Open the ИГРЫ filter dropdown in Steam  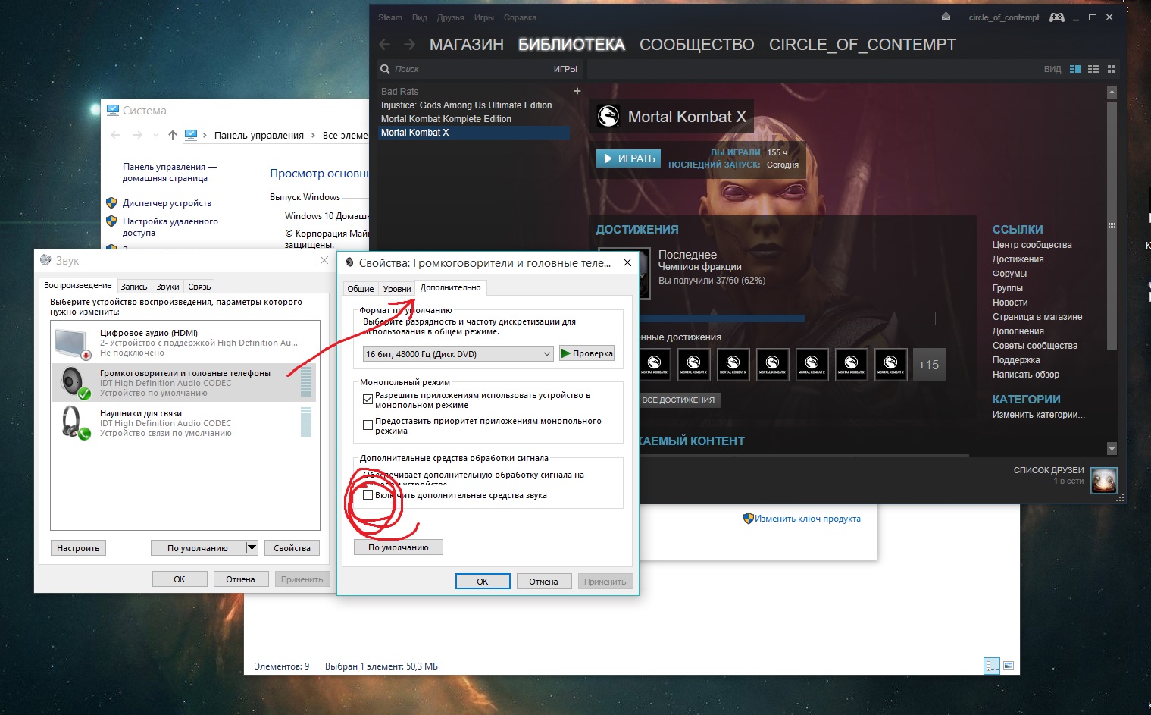click(565, 69)
